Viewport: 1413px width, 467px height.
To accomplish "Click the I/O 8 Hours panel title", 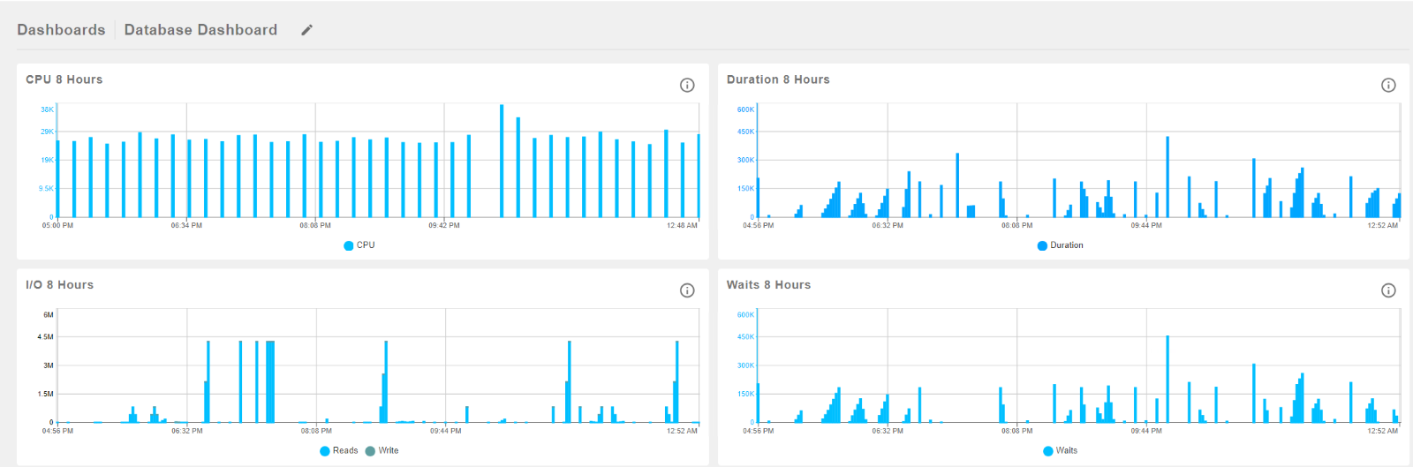I will [x=59, y=284].
